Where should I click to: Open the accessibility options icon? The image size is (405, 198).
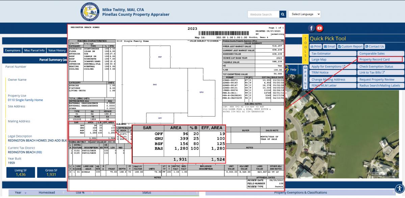[x=399, y=188]
